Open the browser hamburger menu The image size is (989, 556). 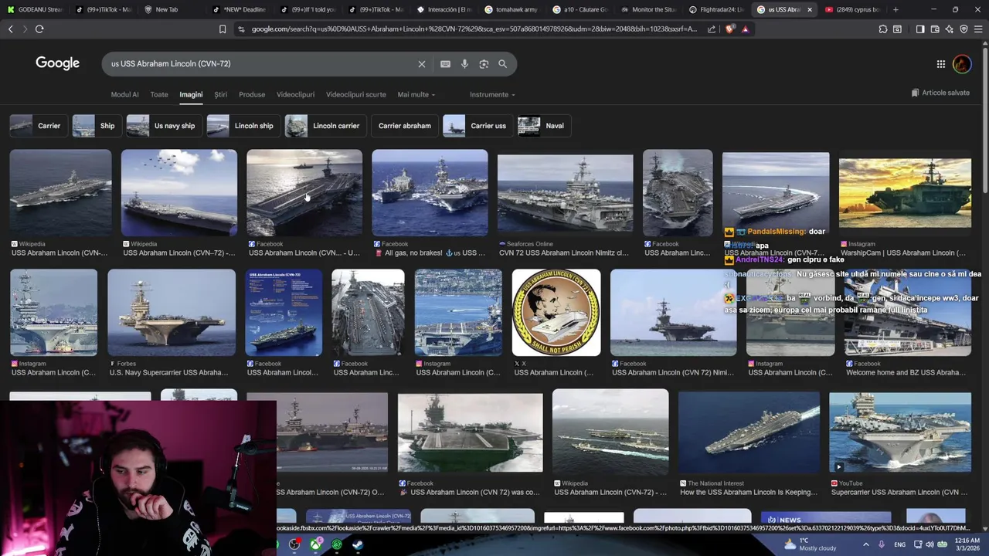tap(978, 29)
